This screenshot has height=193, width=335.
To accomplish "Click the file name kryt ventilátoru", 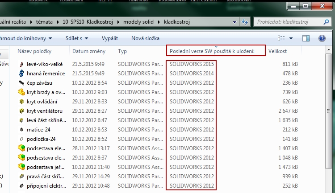I will pos(45,111).
